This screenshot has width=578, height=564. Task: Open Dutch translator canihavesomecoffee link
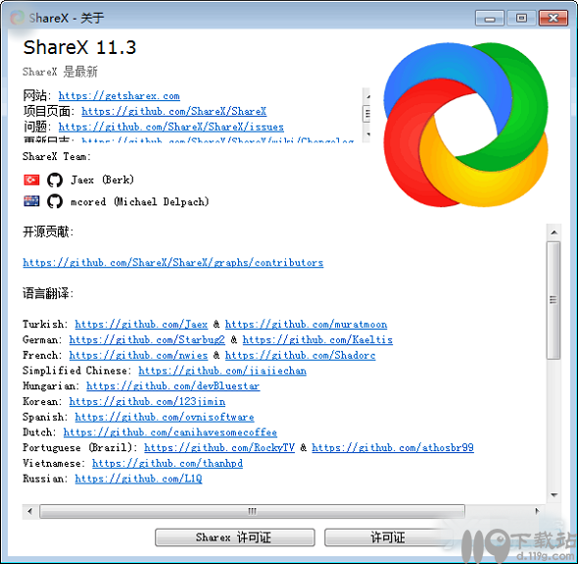click(169, 432)
